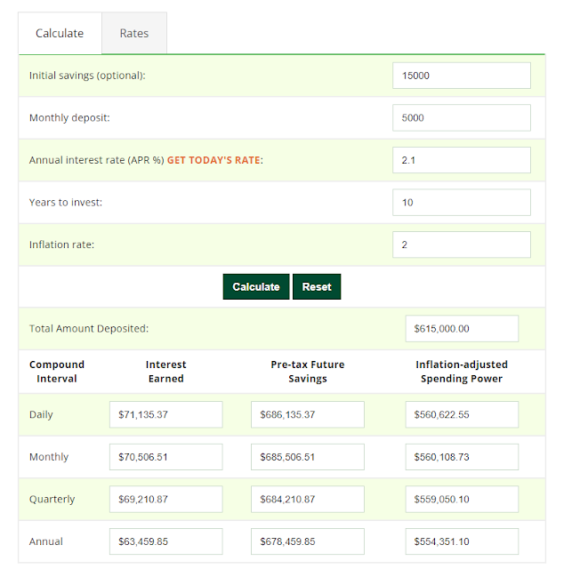Focus the Years to invest field
The height and width of the screenshot is (569, 564).
(461, 202)
